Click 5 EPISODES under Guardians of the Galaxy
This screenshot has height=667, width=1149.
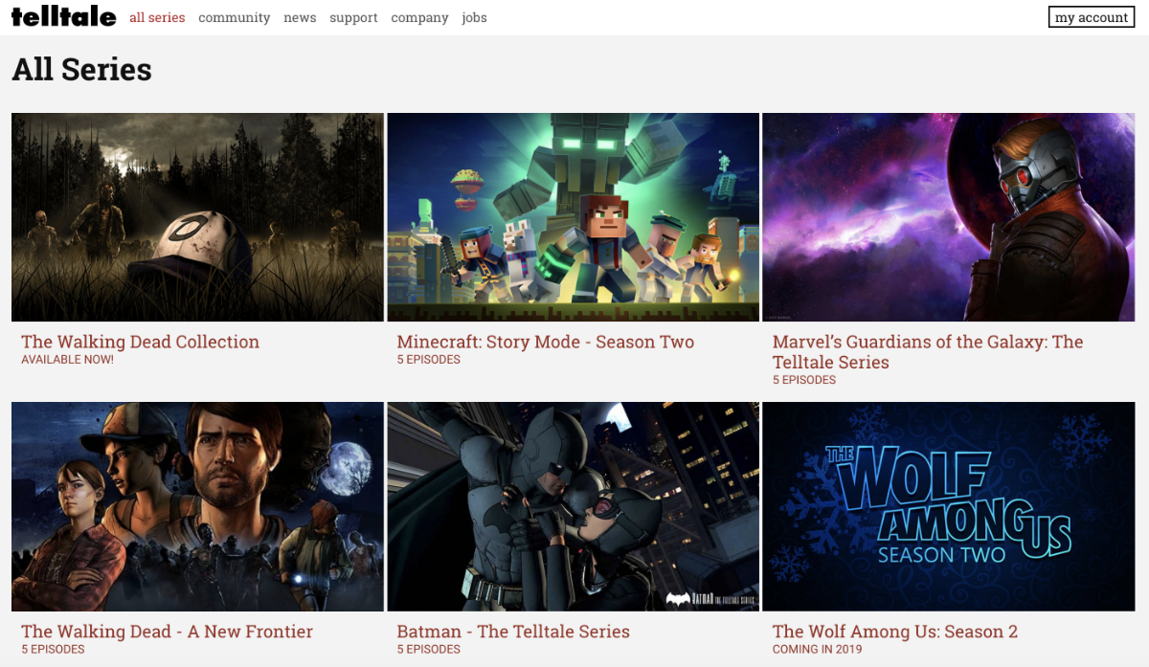(804, 380)
